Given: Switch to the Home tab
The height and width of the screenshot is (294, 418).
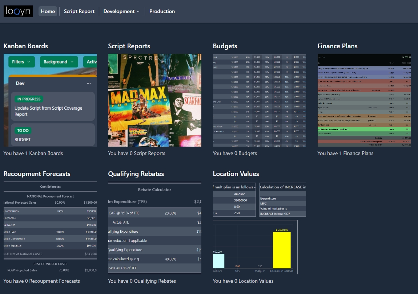Looking at the screenshot, I should coord(48,11).
